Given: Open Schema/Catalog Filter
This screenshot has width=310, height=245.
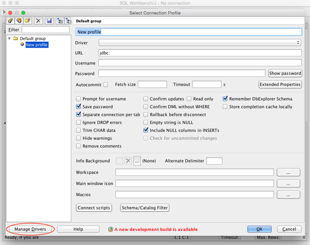Looking at the screenshot, I should coord(145,208).
